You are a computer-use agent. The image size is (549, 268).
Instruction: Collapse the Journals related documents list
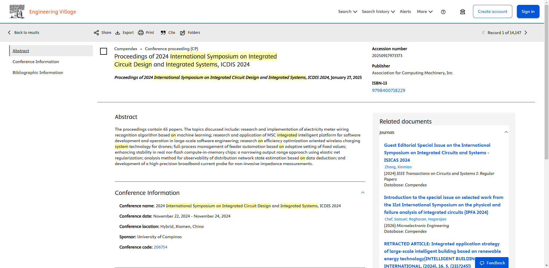[x=506, y=132]
